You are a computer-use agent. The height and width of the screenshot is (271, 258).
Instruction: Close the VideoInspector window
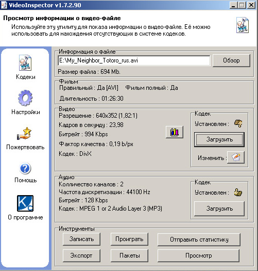[x=251, y=5]
